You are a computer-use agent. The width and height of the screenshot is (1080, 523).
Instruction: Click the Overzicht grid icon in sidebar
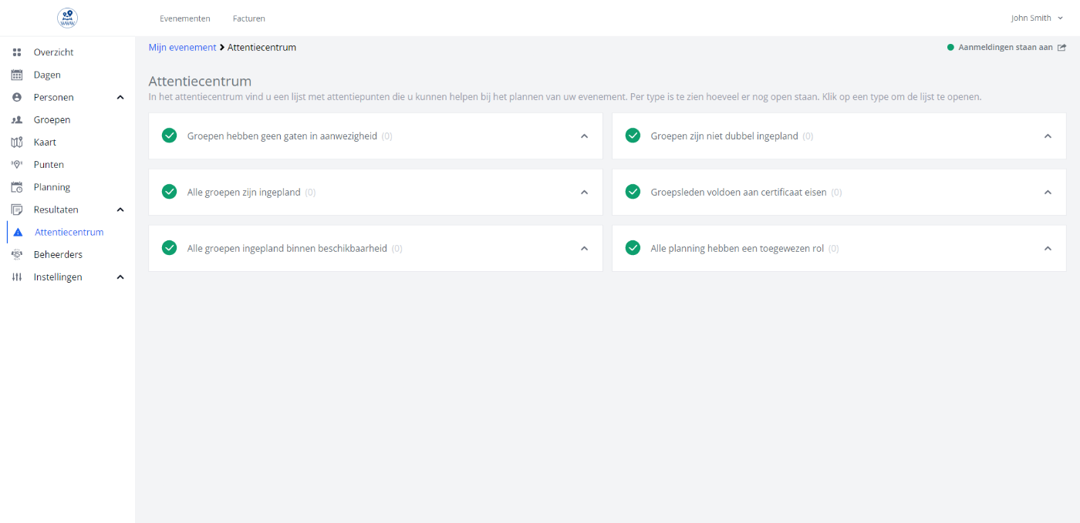(x=17, y=52)
